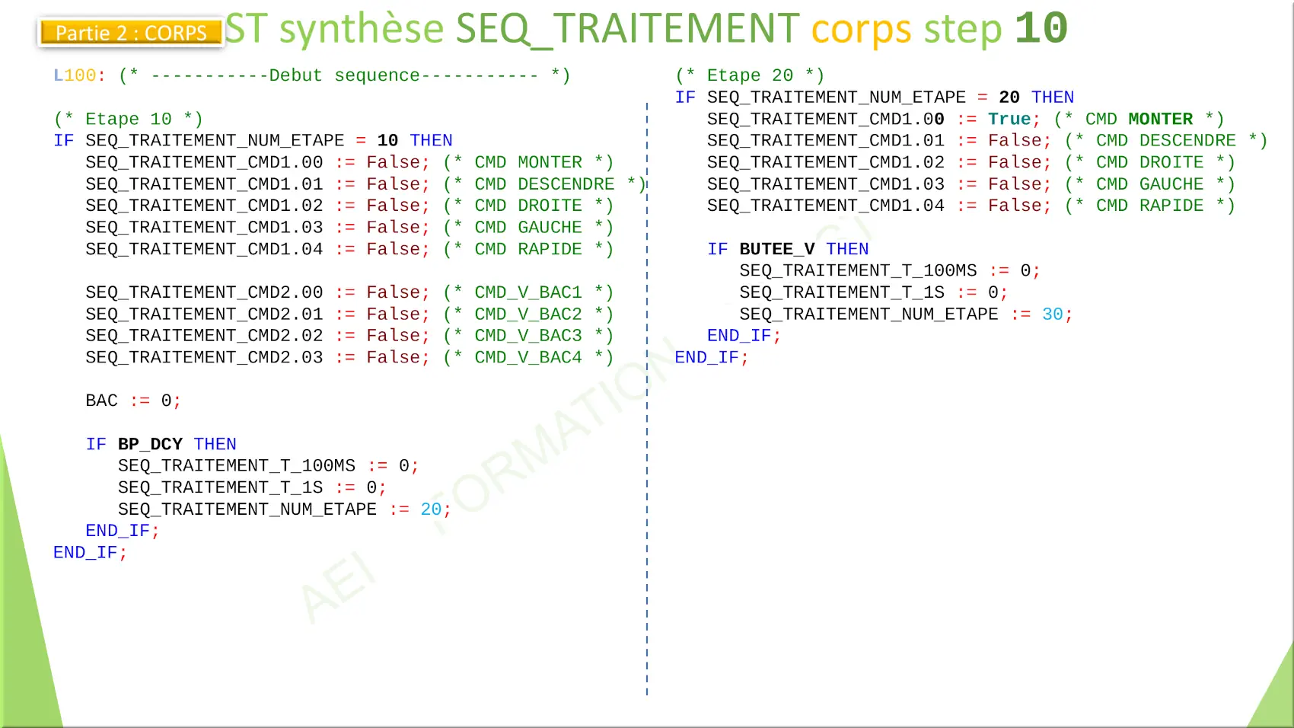This screenshot has width=1294, height=728.
Task: Click the 'IF SEQ_TRAITEMENT_NUM_ETAPE = 10 THEN' line
Action: [253, 141]
